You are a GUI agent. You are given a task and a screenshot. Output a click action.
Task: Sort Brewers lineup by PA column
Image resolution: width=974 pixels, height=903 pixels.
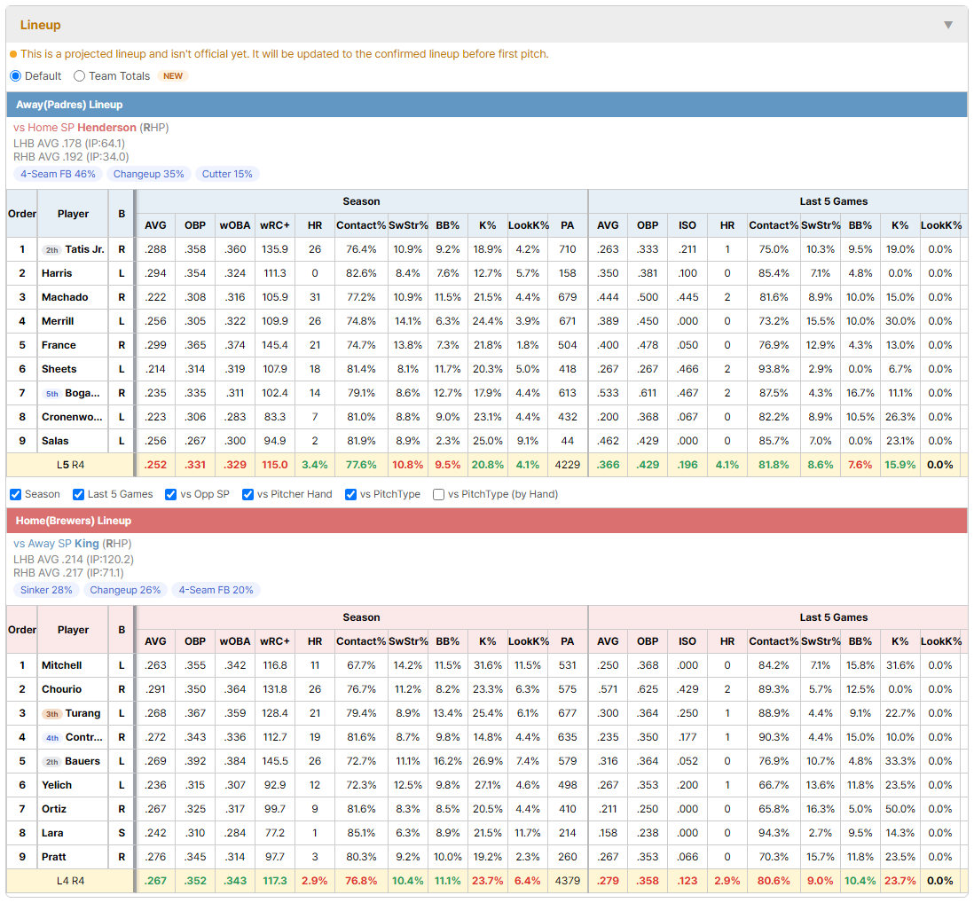click(x=567, y=641)
